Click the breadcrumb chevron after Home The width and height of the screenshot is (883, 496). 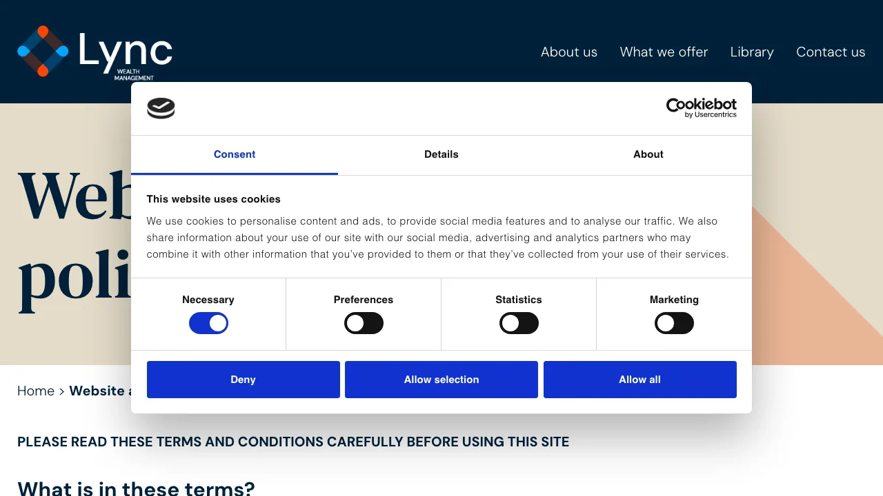(61, 391)
